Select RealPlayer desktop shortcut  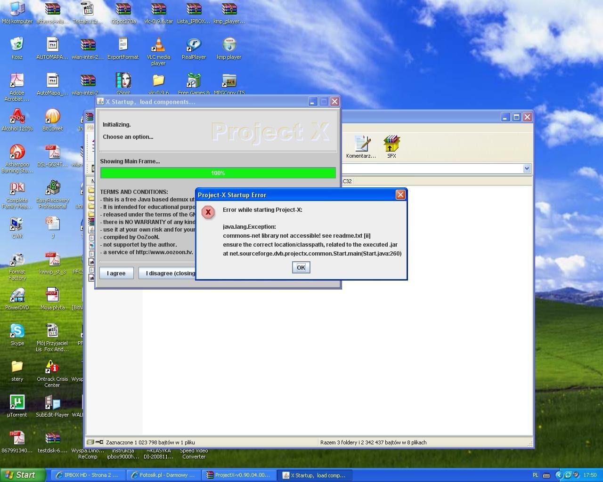coord(194,48)
